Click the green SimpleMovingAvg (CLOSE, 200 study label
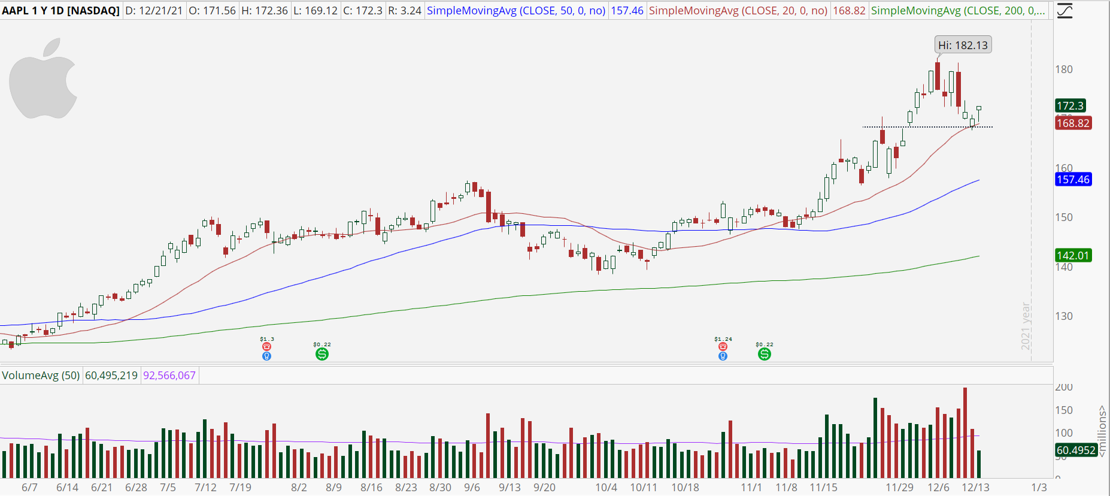This screenshot has width=1110, height=496. [x=959, y=11]
